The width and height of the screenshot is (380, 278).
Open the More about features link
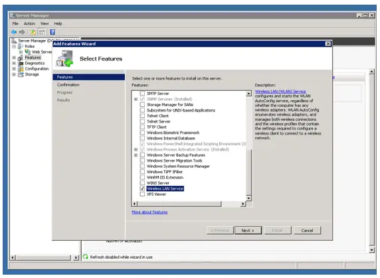click(149, 212)
